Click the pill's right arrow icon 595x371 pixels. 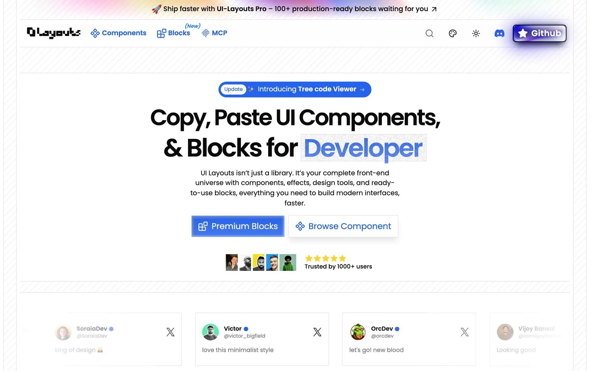(363, 90)
